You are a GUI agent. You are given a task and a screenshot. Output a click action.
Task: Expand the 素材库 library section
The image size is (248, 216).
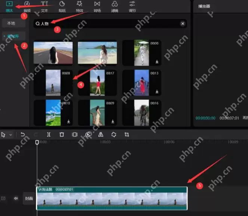(x=14, y=36)
